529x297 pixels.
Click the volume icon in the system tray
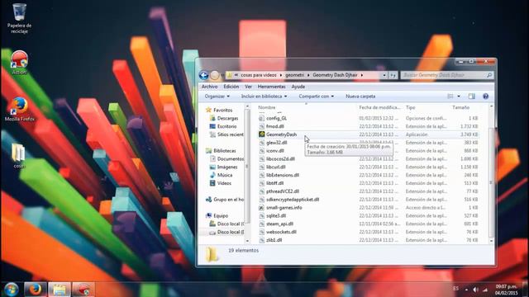click(x=476, y=290)
